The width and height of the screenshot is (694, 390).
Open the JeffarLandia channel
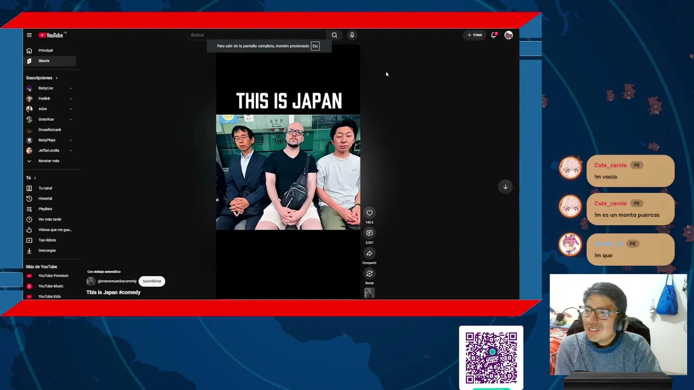click(50, 151)
